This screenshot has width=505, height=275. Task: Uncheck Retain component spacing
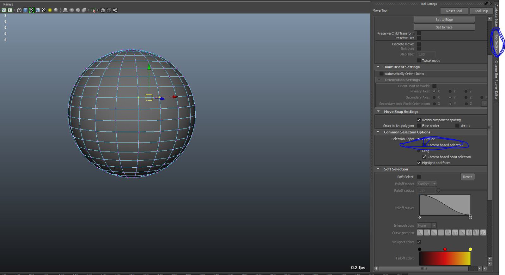coord(419,120)
